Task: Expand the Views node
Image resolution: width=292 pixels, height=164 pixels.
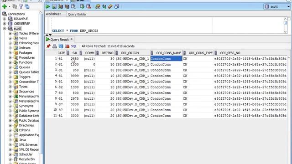Action: [10, 38]
